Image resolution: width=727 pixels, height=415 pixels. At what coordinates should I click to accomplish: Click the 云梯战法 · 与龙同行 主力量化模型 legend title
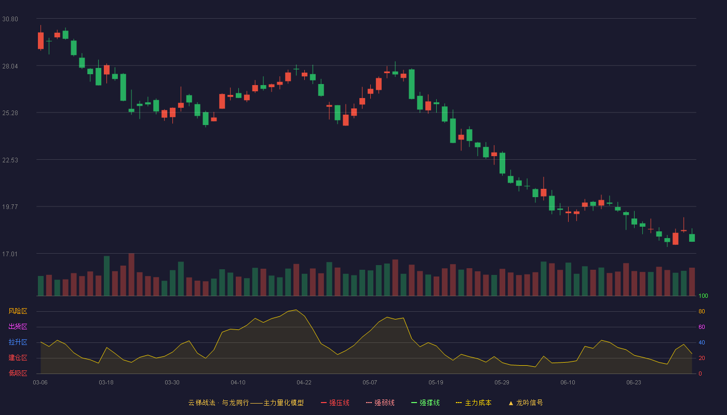click(246, 403)
